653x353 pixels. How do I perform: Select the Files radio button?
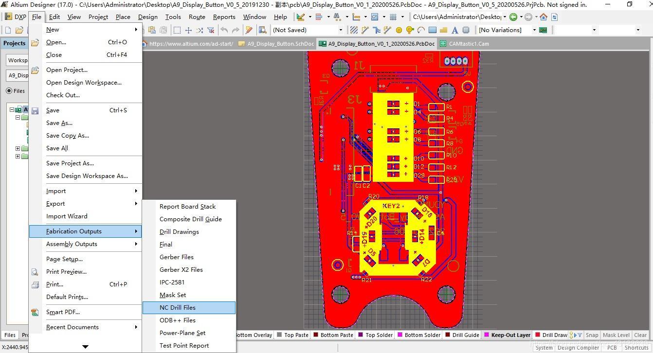click(9, 90)
